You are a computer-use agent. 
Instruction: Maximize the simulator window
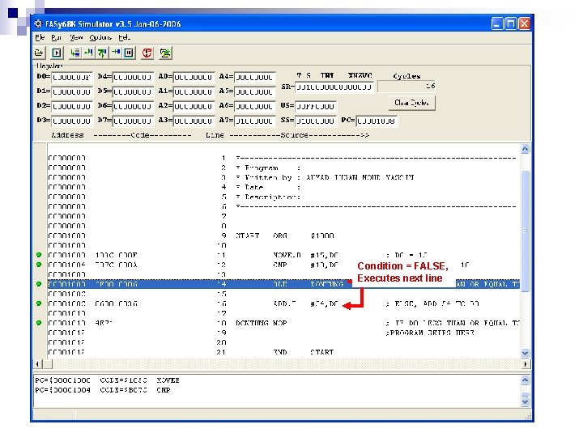tap(511, 23)
